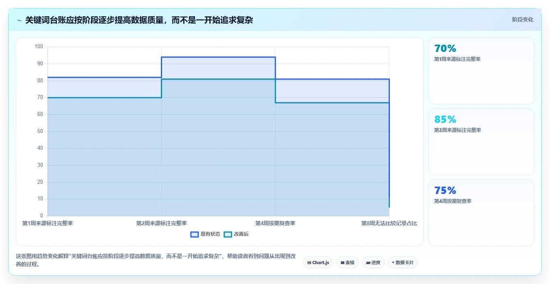Image resolution: width=550 pixels, height=284 pixels.
Task: Toggle the 改善后 legend color box
Action: coord(228,234)
